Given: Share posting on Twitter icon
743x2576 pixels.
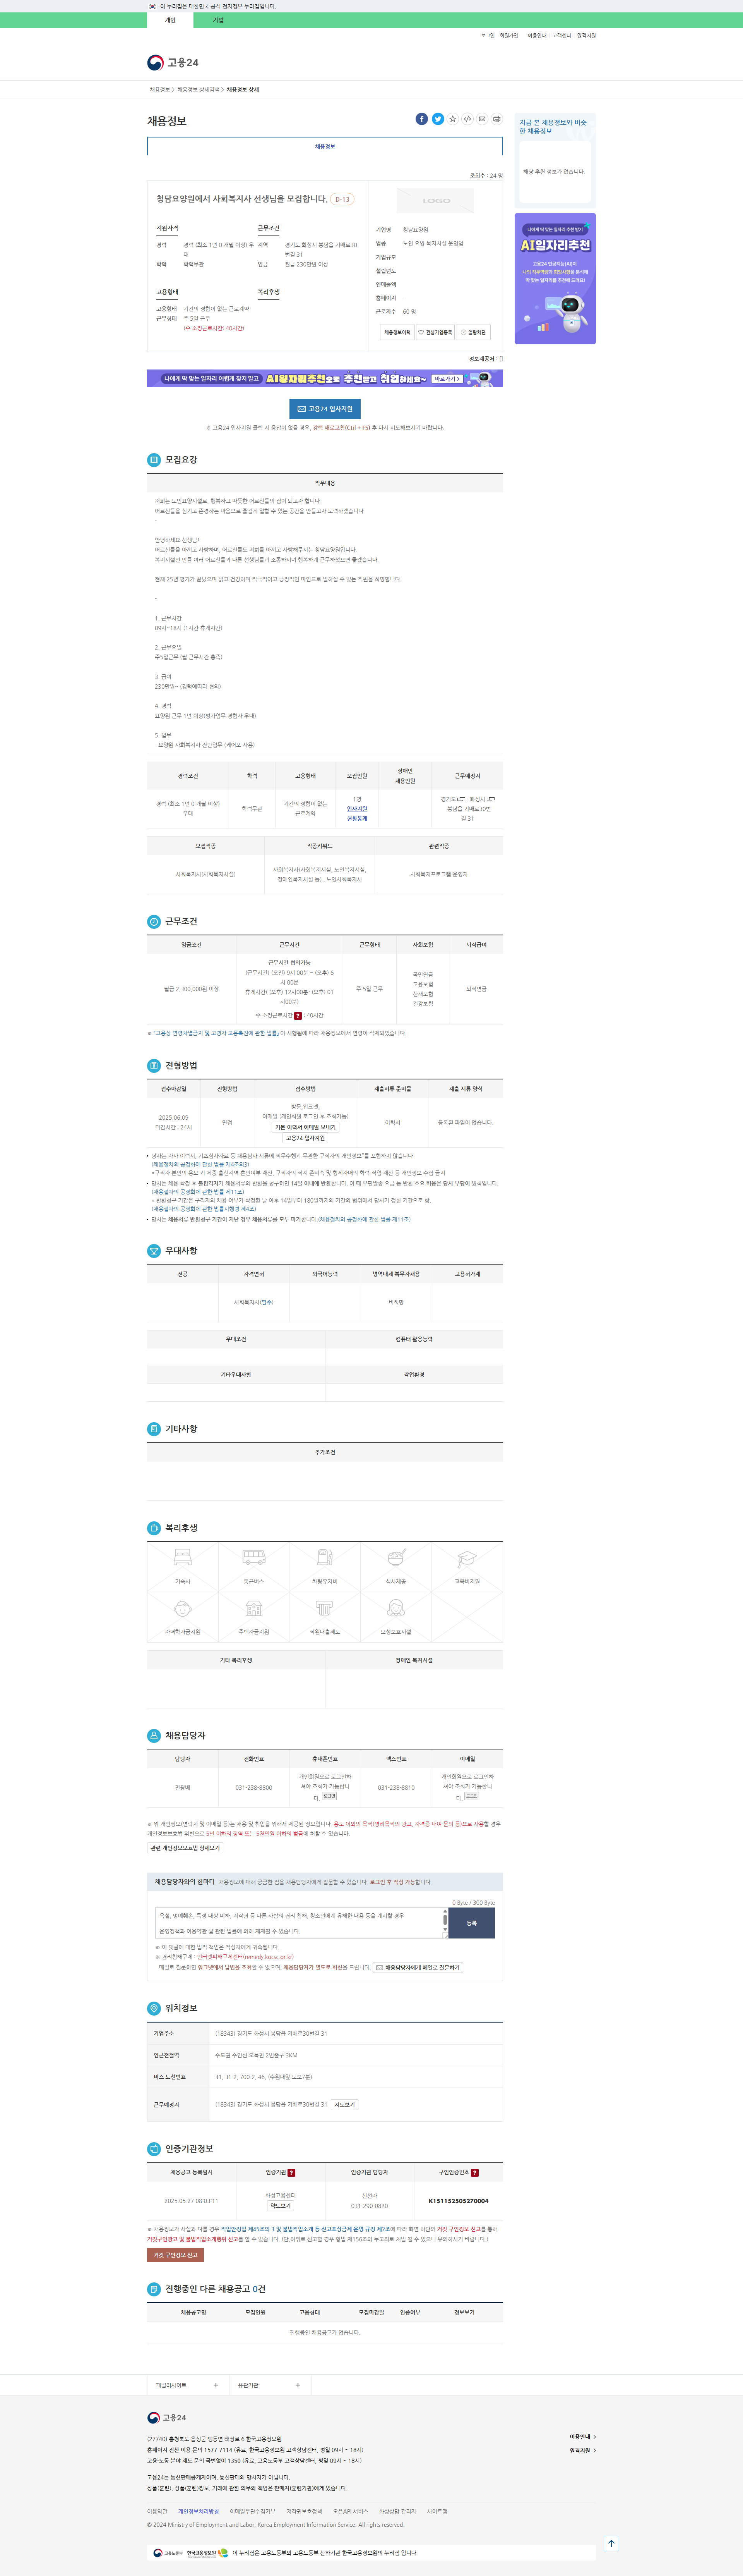Looking at the screenshot, I should coord(437,119).
